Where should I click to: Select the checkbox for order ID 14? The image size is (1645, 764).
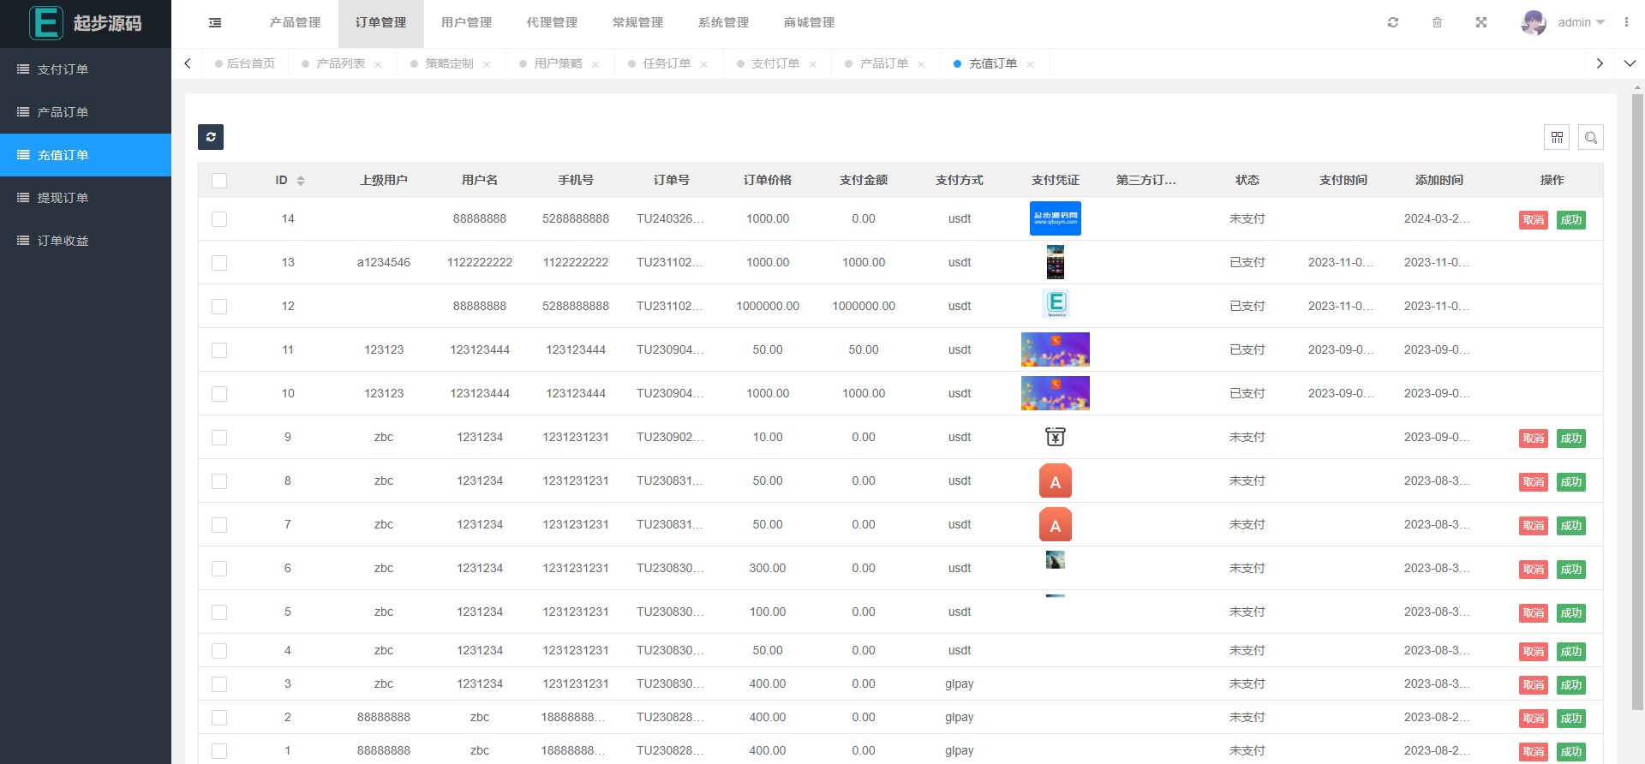pos(219,219)
